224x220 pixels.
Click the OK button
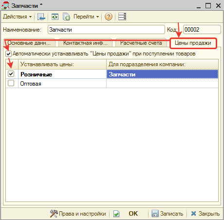(x=133, y=214)
